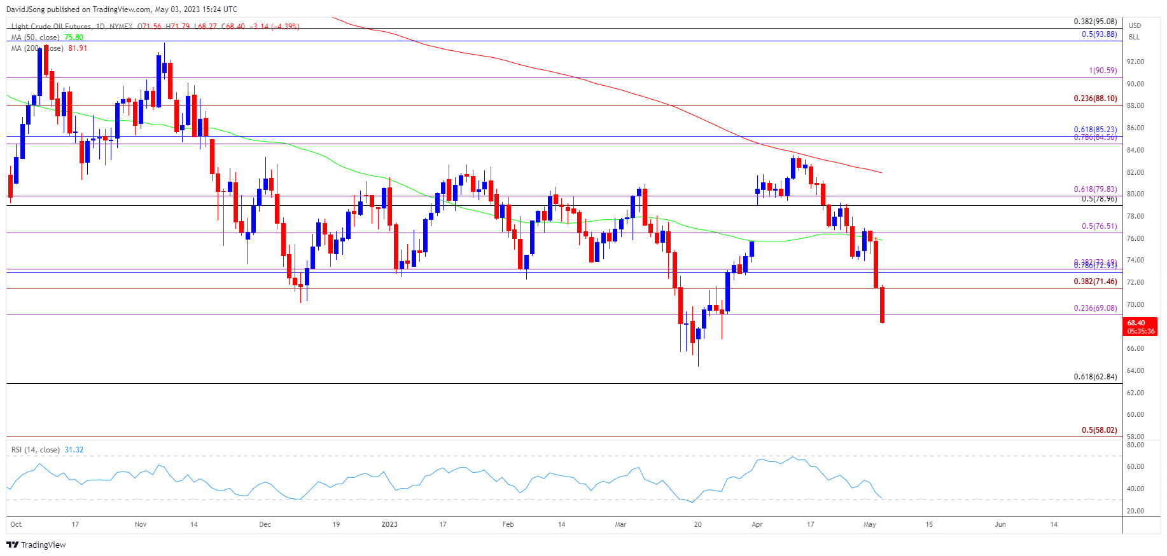Click the 2023 label on time axis
The height and width of the screenshot is (556, 1167).
point(389,524)
